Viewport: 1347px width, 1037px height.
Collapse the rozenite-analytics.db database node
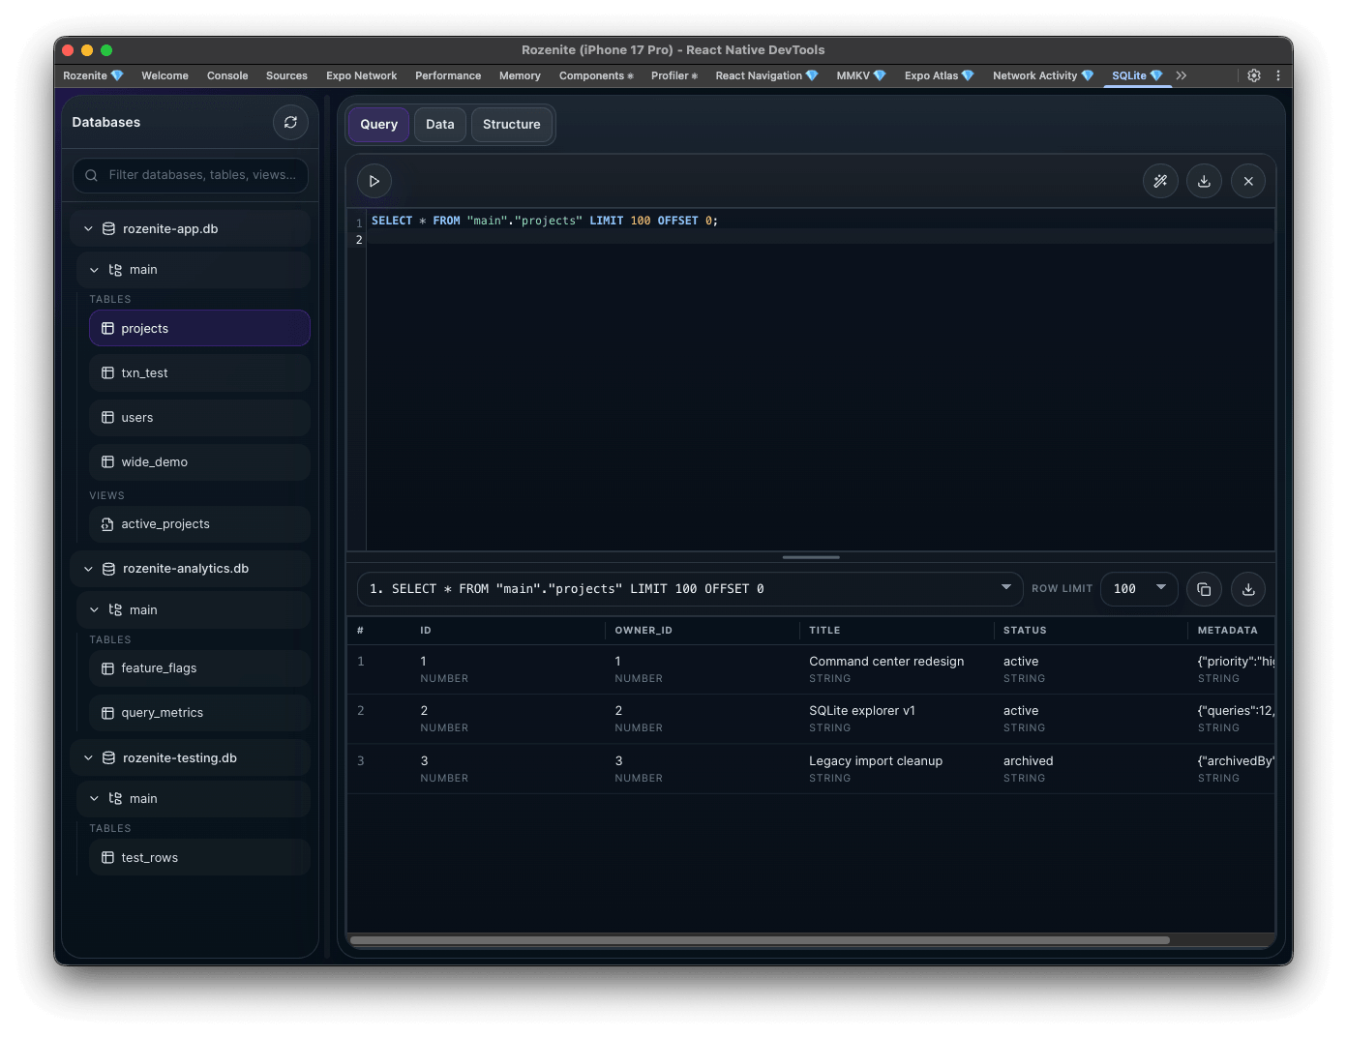(88, 569)
